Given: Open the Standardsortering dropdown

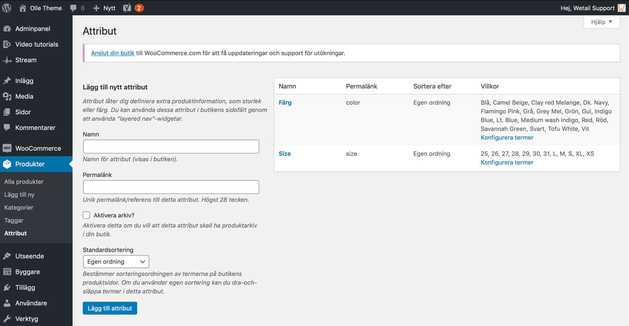Looking at the screenshot, I should (116, 261).
